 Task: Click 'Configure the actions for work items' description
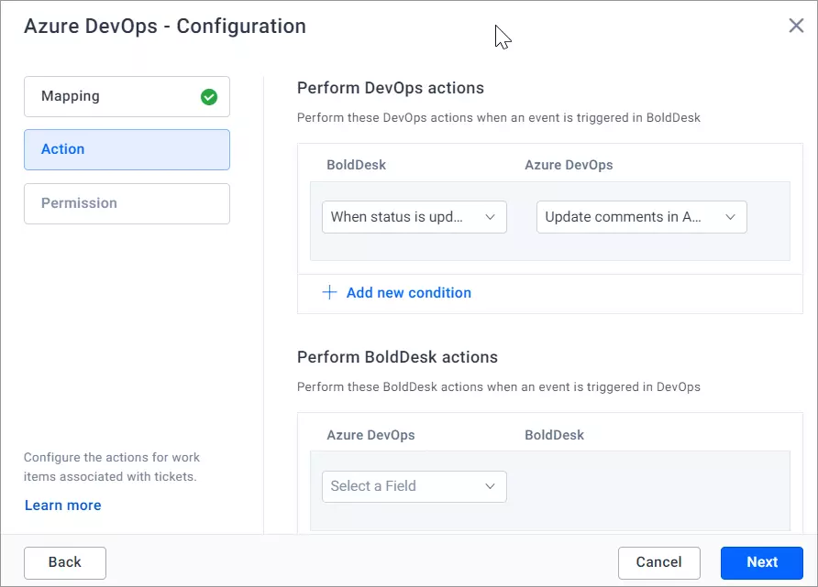[x=112, y=467]
